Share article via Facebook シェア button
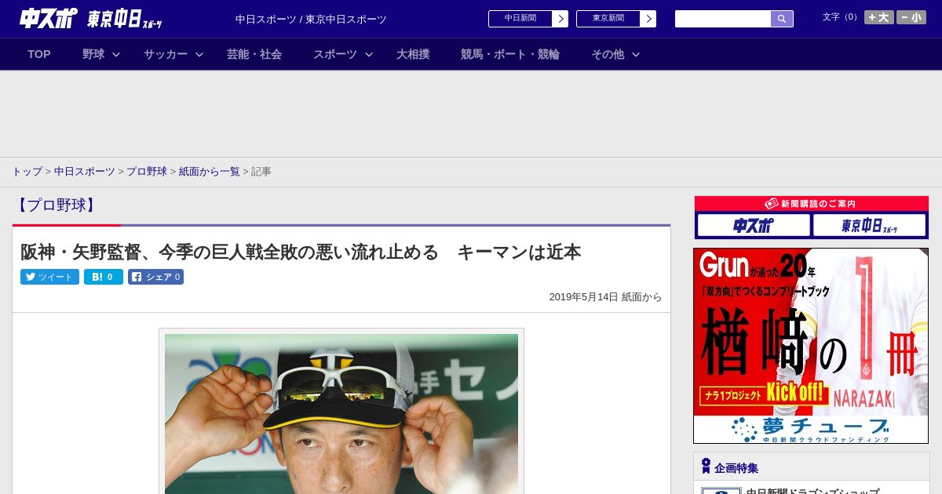 (x=155, y=277)
